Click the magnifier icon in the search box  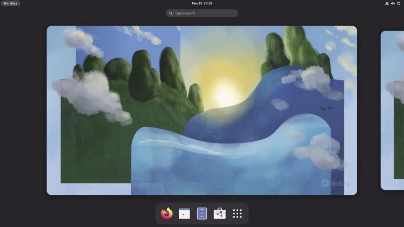point(170,13)
